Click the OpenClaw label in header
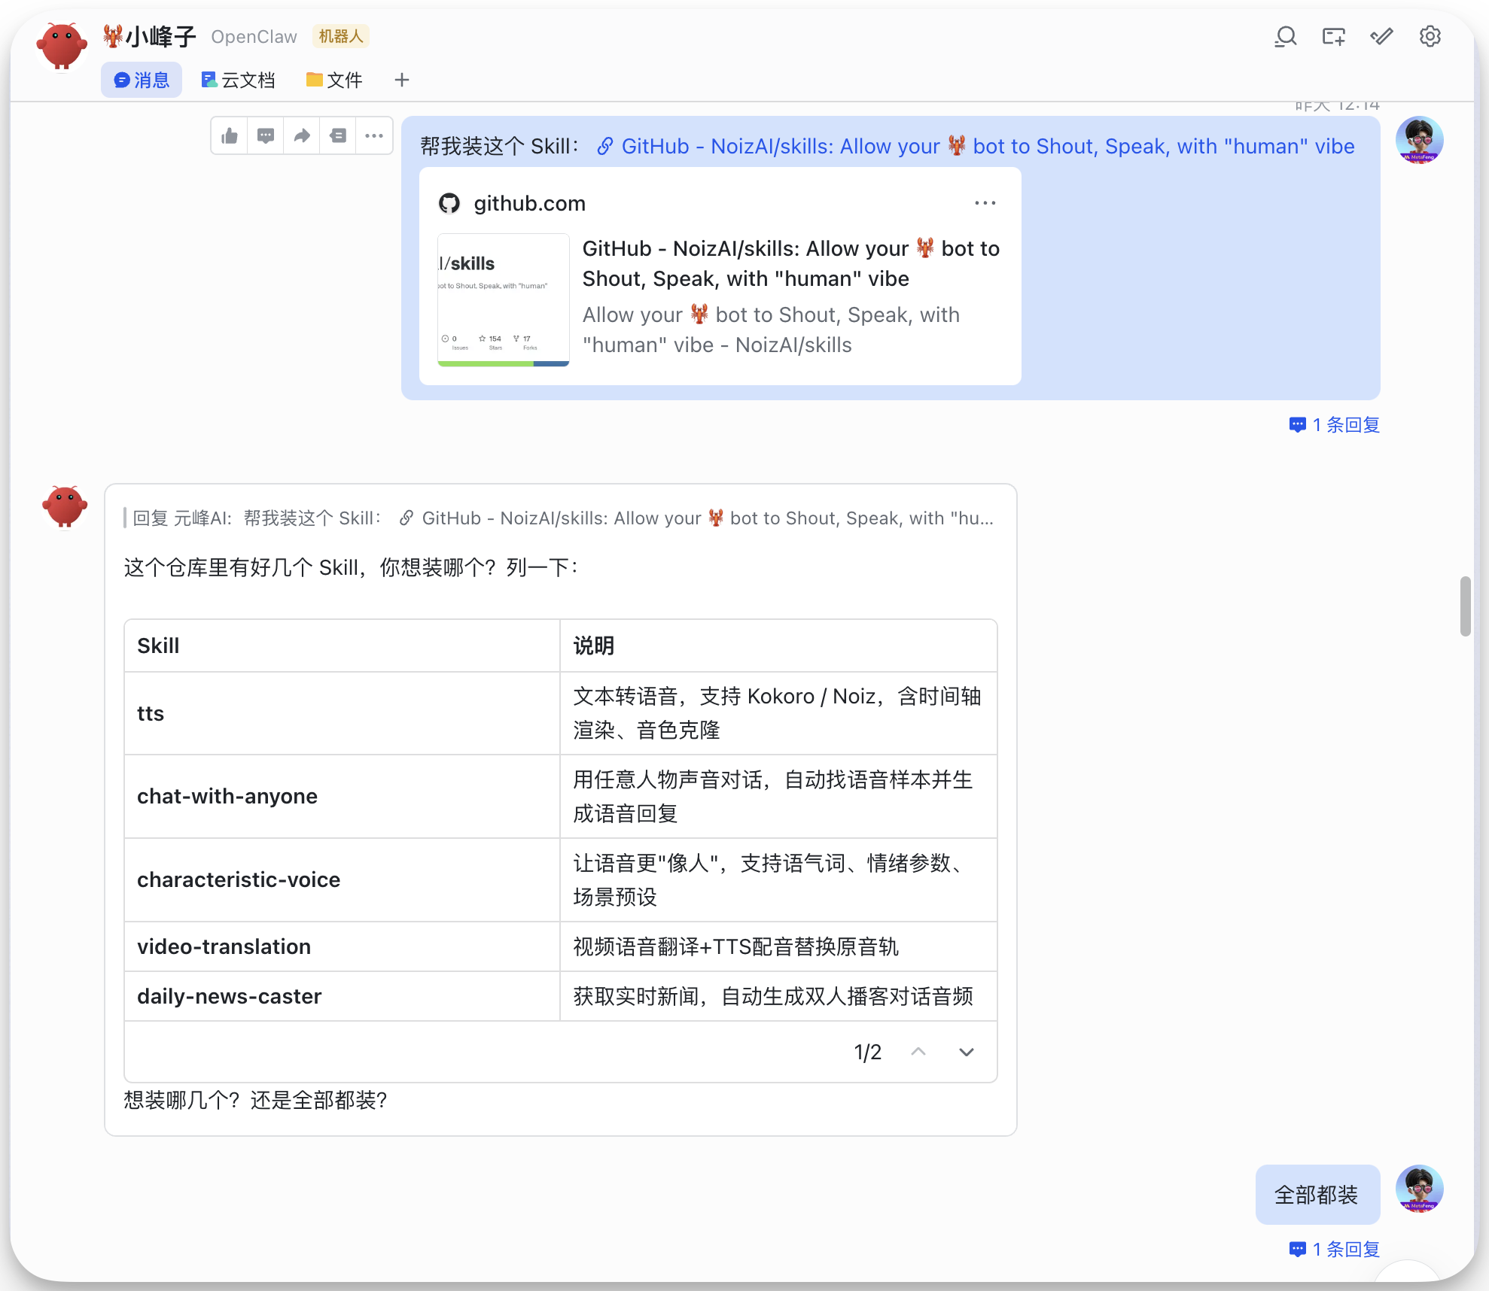The height and width of the screenshot is (1291, 1489). [x=254, y=36]
